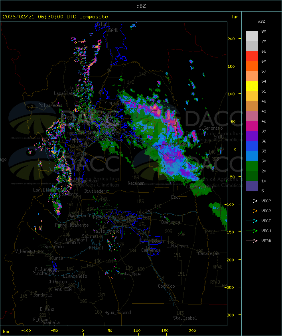Click the Sosneado map label
The width and height of the screenshot is (282, 336).
(x=54, y=247)
